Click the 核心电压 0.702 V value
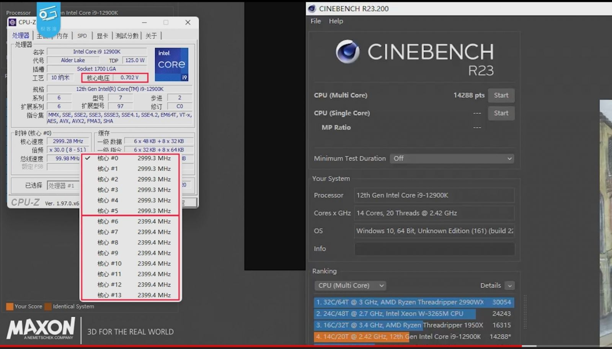The width and height of the screenshot is (612, 349). 130,77
